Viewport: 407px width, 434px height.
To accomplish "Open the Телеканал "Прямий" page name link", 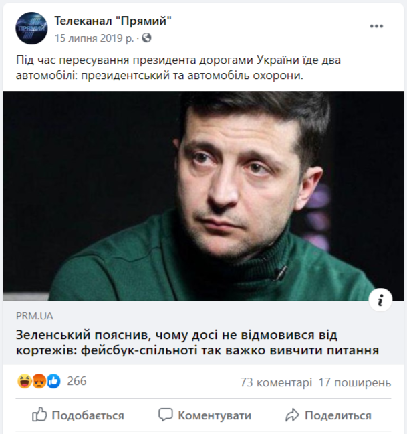I will [113, 21].
